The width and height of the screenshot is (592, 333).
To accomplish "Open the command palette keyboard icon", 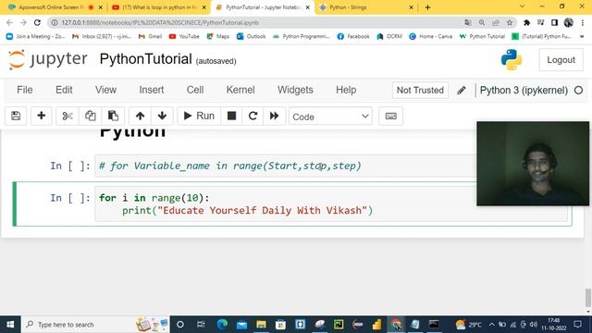I will (390, 116).
